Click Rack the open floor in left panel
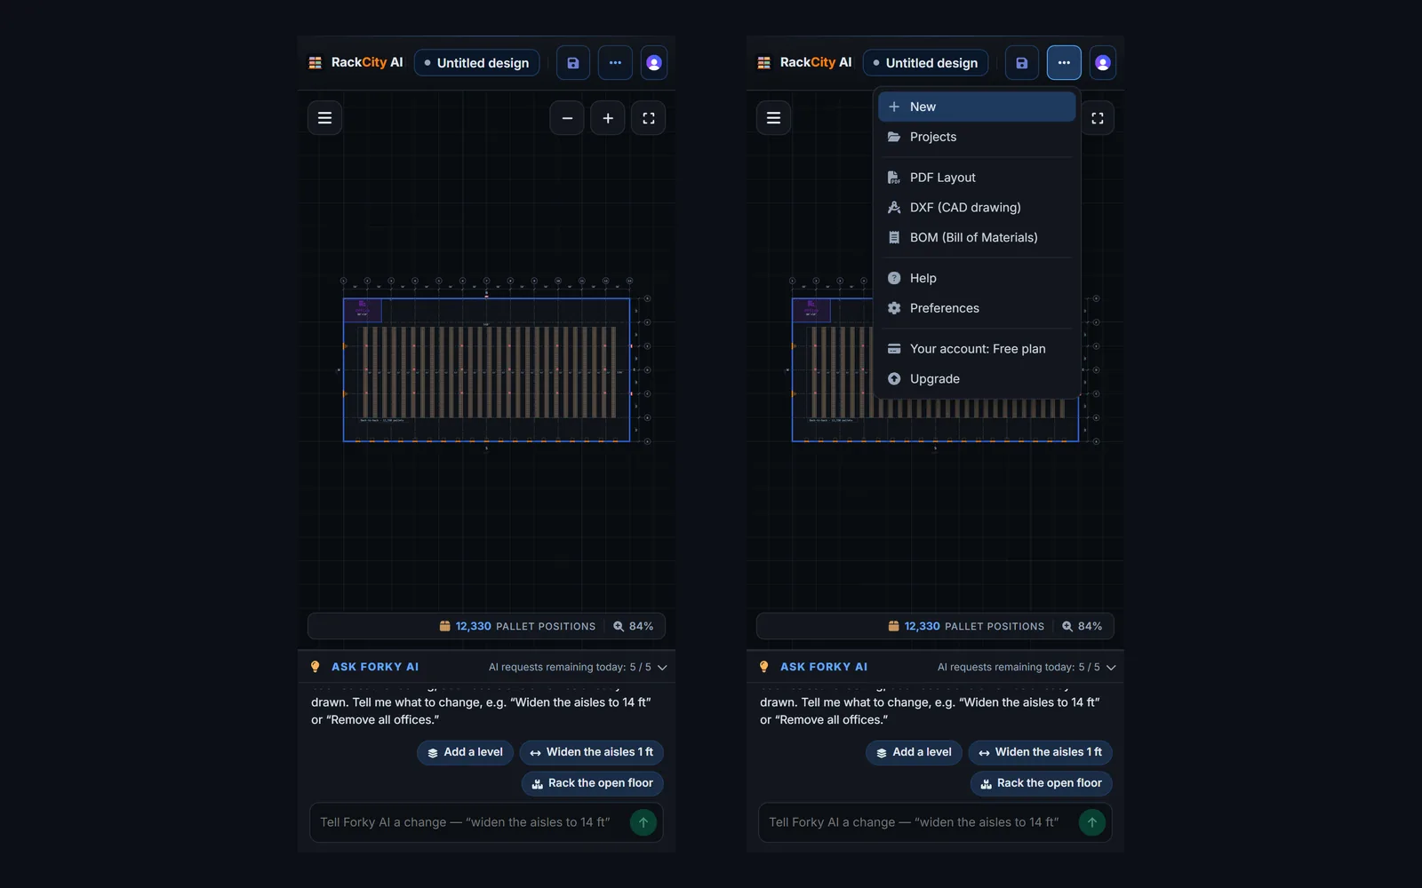Viewport: 1422px width, 888px height. point(593,783)
